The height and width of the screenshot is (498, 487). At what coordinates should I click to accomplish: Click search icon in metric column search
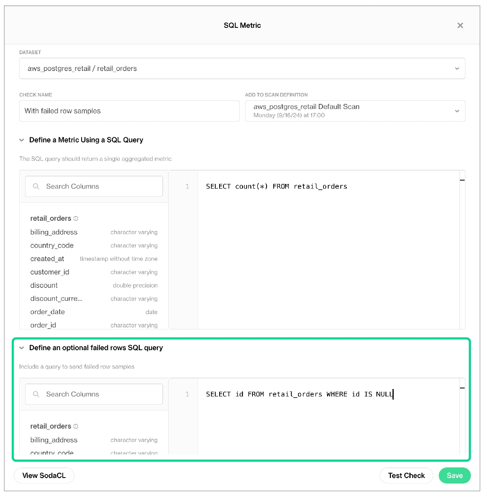point(36,186)
